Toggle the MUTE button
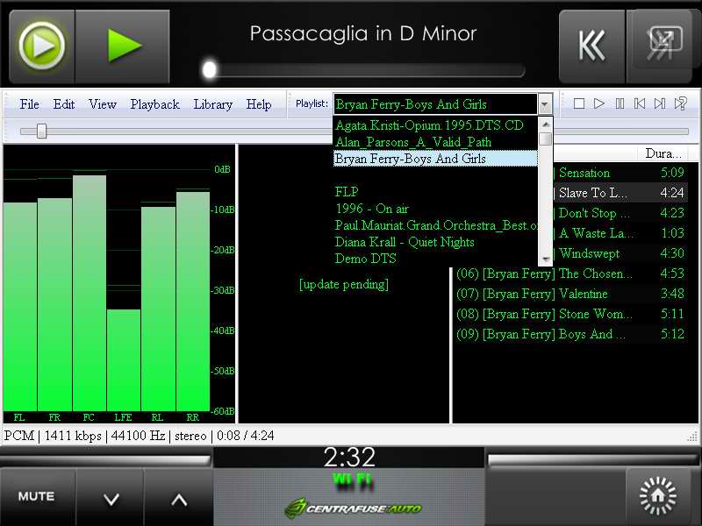The height and width of the screenshot is (526, 702). [x=36, y=496]
